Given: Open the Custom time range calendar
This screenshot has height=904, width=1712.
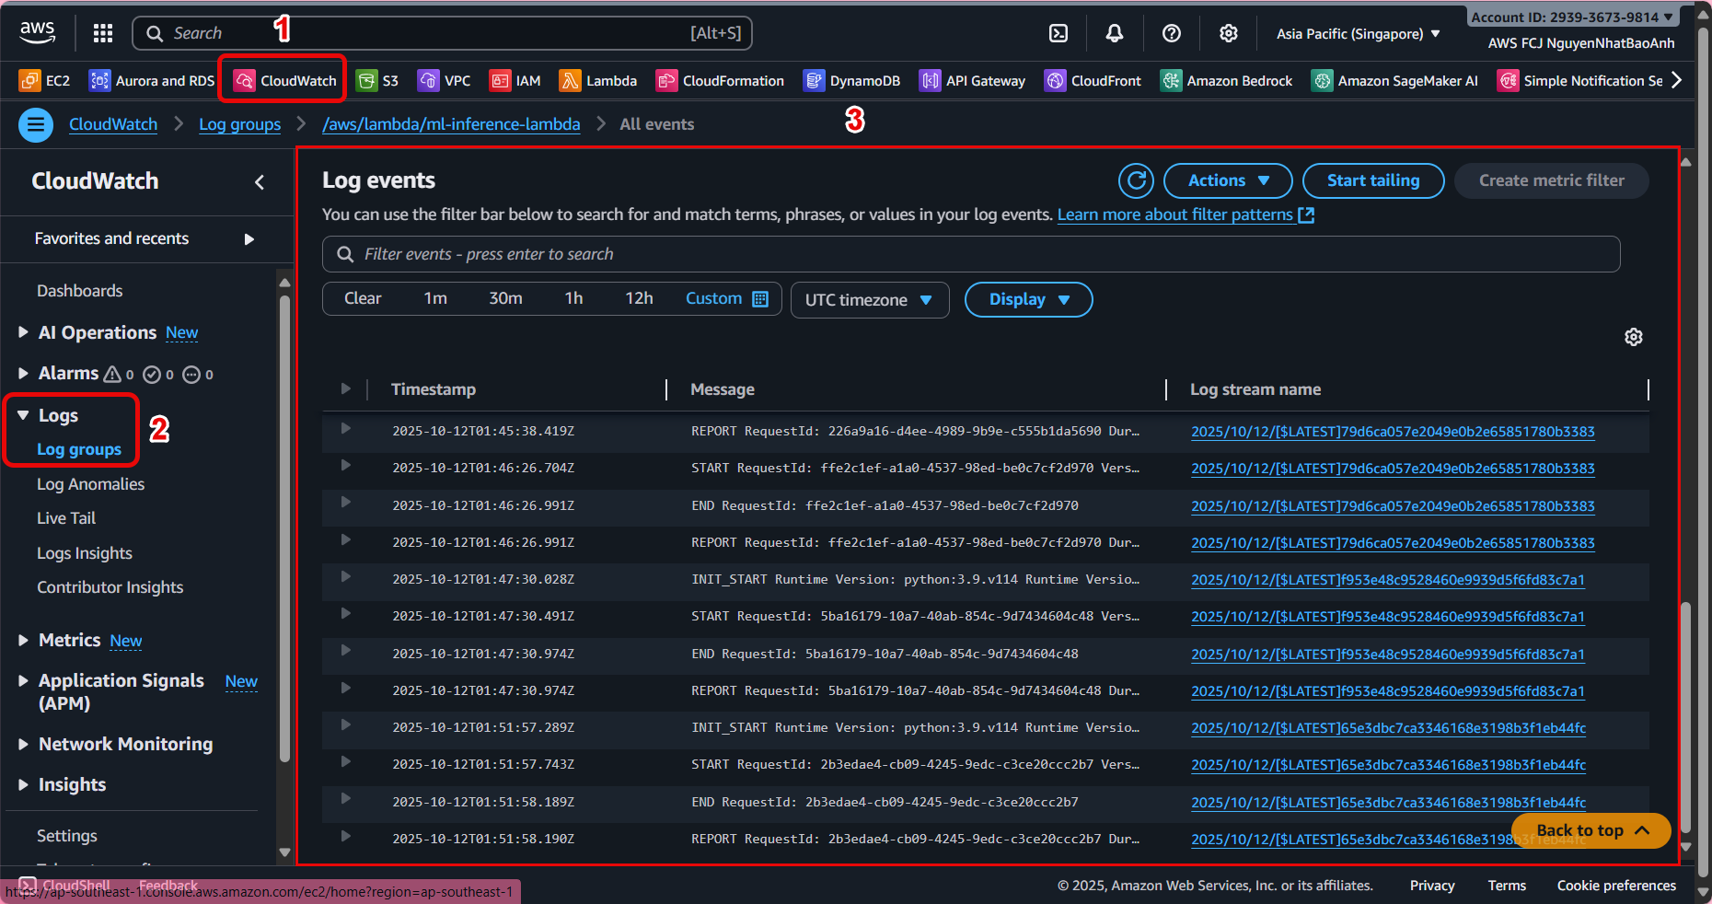Looking at the screenshot, I should pos(727,298).
